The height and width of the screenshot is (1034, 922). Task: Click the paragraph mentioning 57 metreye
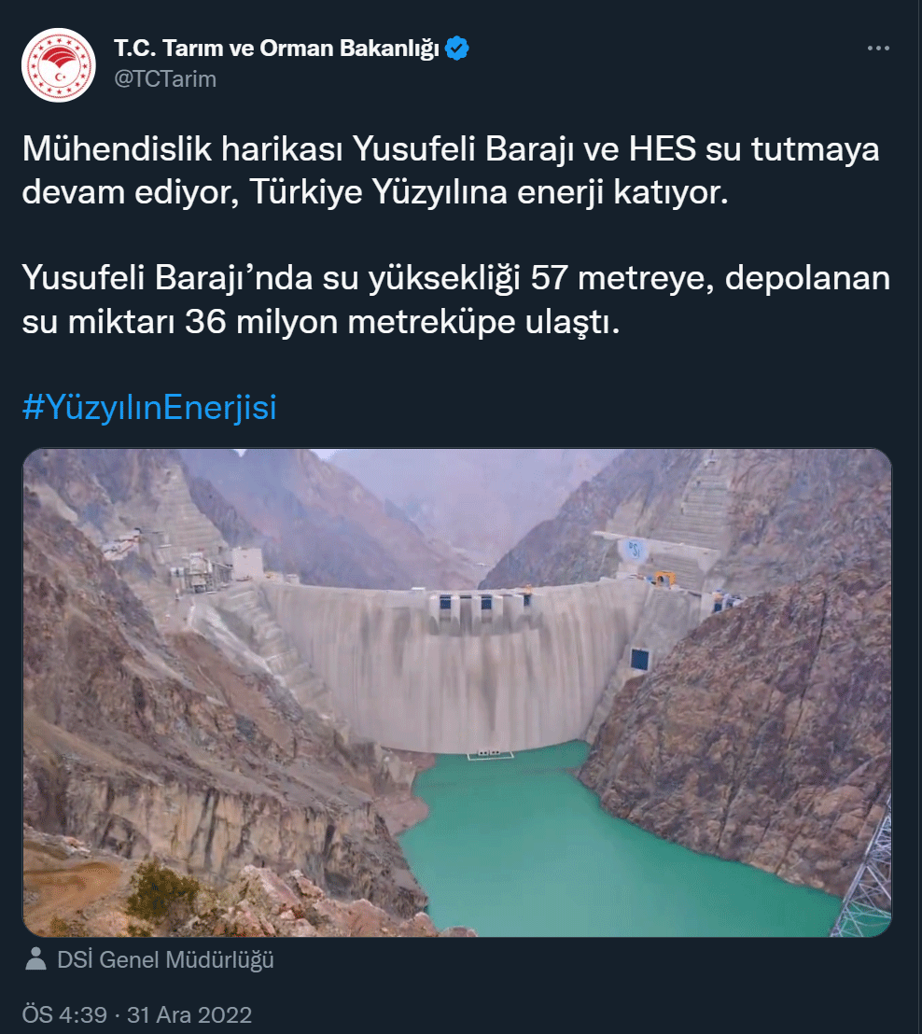pyautogui.click(x=455, y=300)
